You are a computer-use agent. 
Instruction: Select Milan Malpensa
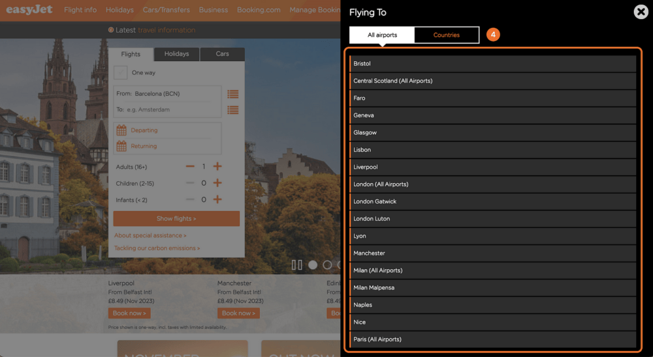pyautogui.click(x=493, y=287)
